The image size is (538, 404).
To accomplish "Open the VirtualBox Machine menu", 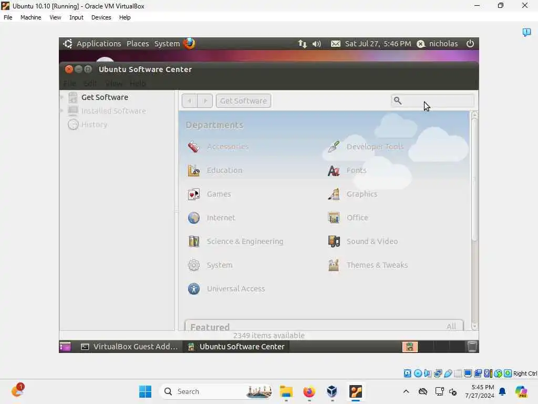I will click(x=30, y=17).
